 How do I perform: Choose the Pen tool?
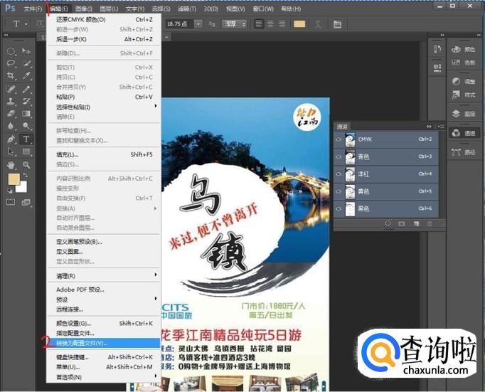click(x=11, y=139)
